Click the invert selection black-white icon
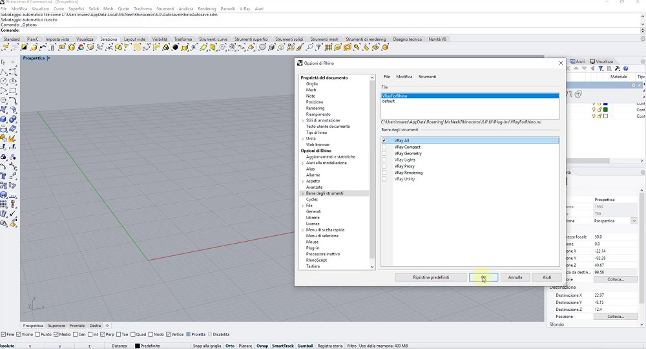This screenshot has height=349, width=646. pyautogui.click(x=25, y=47)
